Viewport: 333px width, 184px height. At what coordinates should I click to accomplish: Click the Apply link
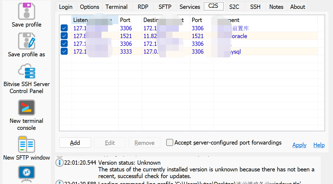[x=299, y=145]
